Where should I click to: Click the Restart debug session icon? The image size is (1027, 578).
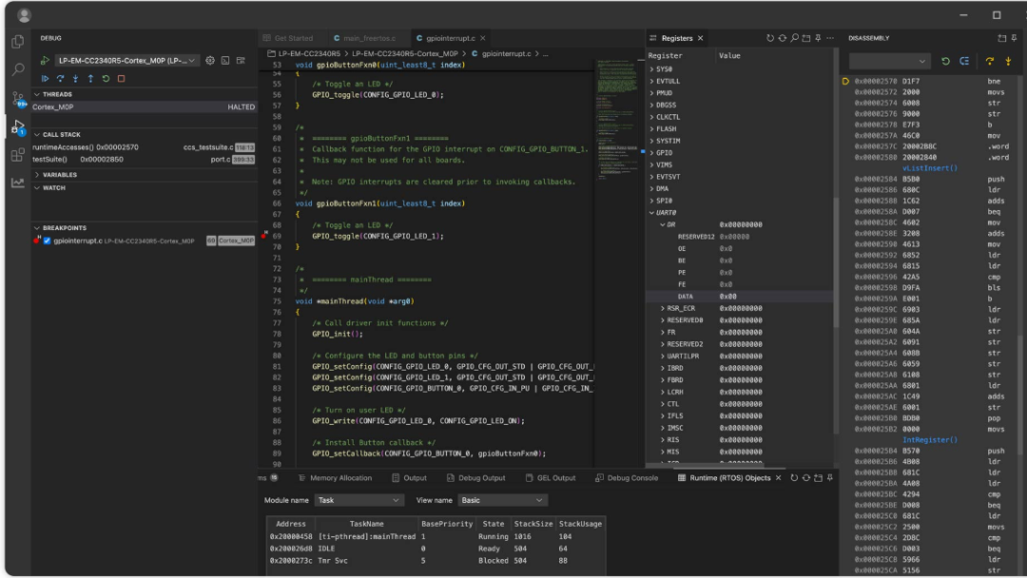[106, 79]
